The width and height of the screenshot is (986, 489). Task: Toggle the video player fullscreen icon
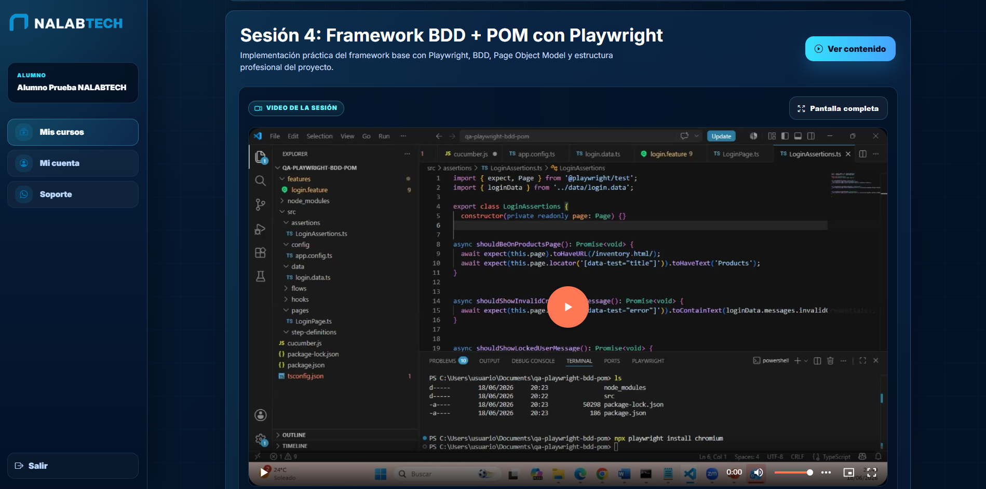(x=872, y=472)
